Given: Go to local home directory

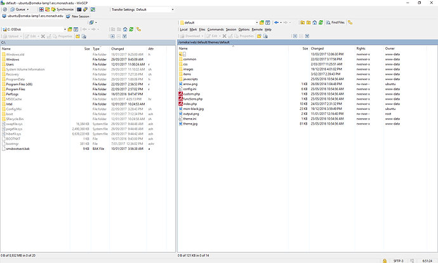Looking at the screenshot, I should (x=125, y=29).
